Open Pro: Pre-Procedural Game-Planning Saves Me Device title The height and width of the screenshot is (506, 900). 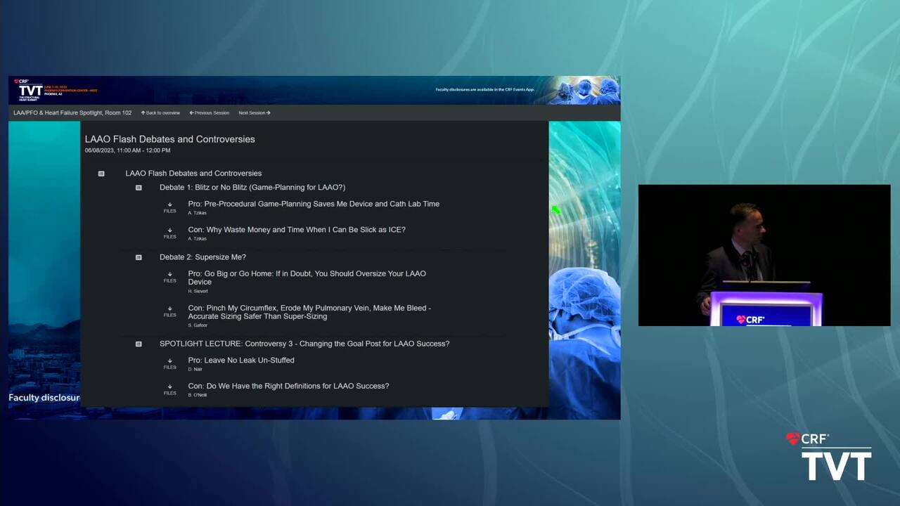314,204
